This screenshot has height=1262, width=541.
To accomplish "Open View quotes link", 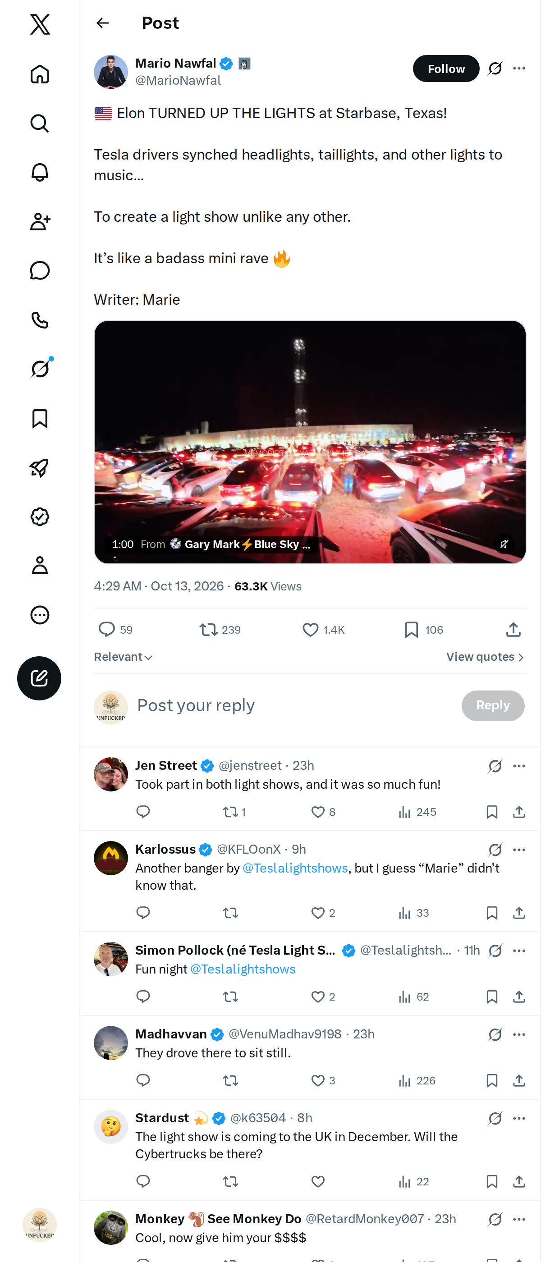I will 485,657.
